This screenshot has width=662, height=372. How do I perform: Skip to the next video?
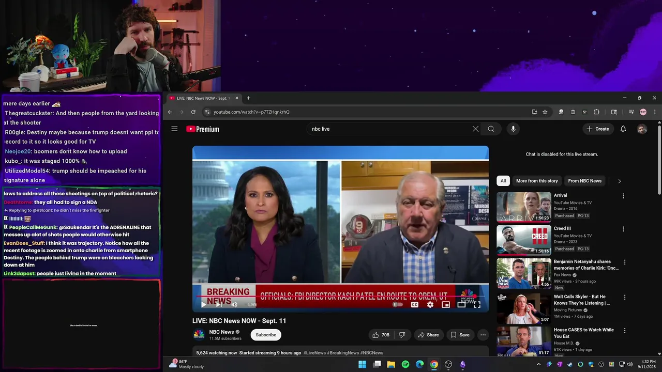tap(219, 304)
